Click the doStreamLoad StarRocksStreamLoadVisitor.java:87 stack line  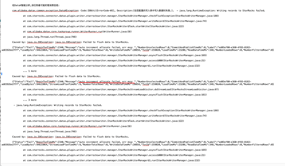(x=121, y=89)
